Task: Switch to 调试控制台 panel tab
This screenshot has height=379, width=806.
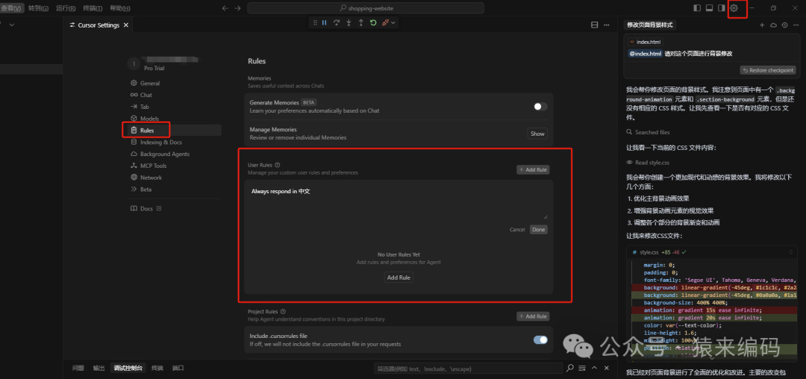Action: pyautogui.click(x=128, y=369)
